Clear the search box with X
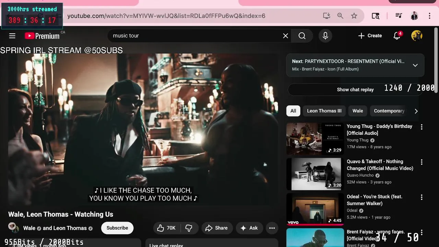This screenshot has height=247, width=439. (x=285, y=36)
